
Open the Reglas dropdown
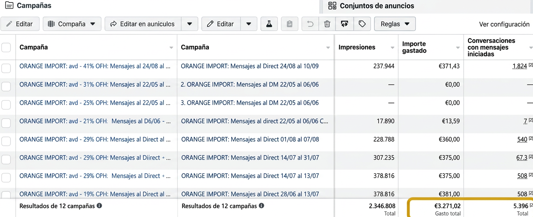coord(395,24)
